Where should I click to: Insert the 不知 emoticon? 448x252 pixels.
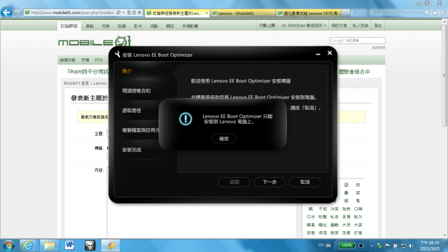tap(323, 209)
